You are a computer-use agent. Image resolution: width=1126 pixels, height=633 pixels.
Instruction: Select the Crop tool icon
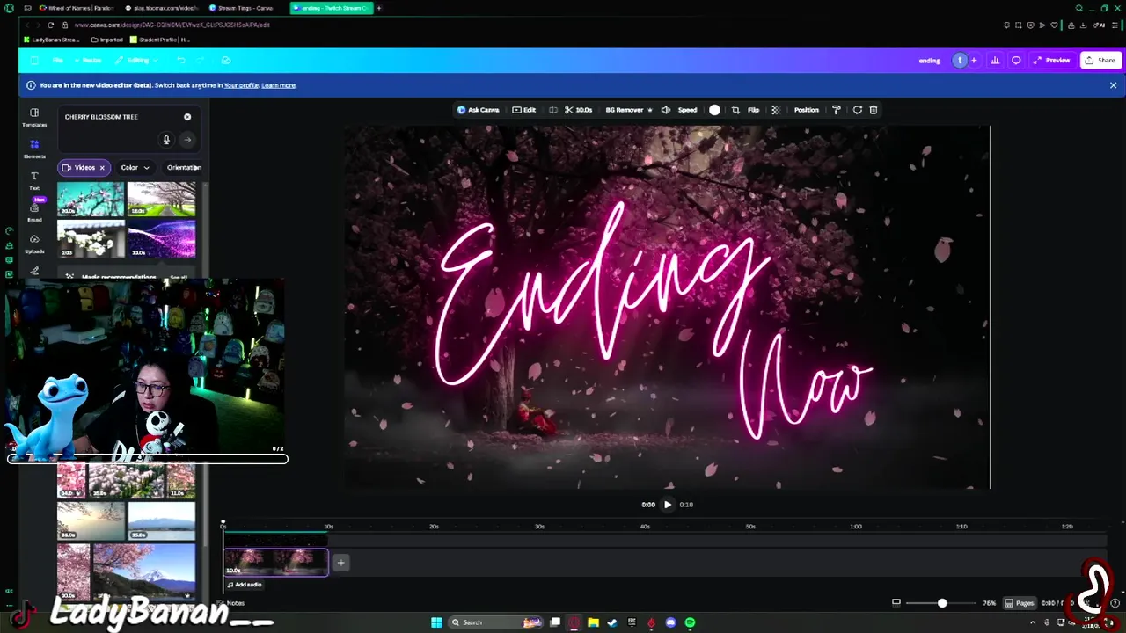coord(735,110)
